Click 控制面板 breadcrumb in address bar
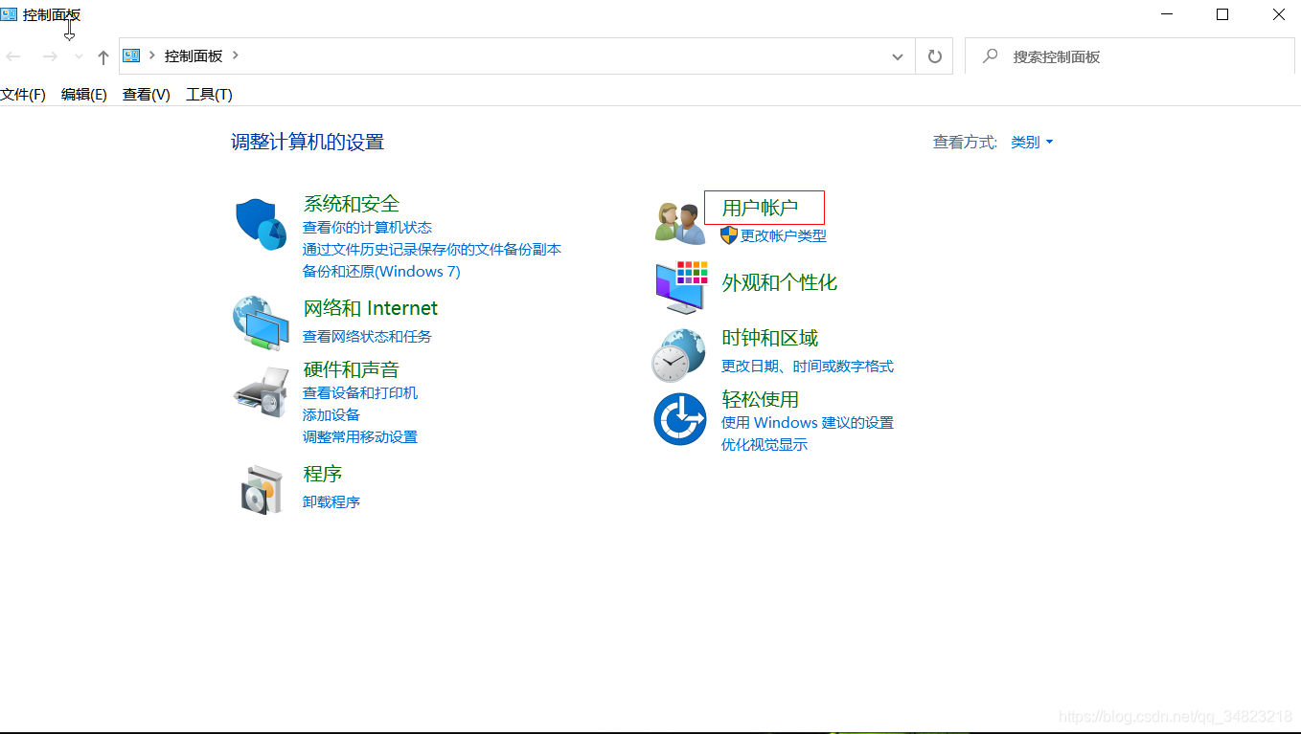 194,56
